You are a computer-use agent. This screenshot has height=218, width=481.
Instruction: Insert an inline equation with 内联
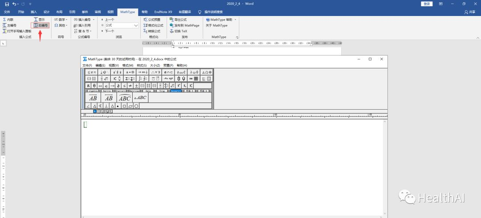click(x=8, y=20)
